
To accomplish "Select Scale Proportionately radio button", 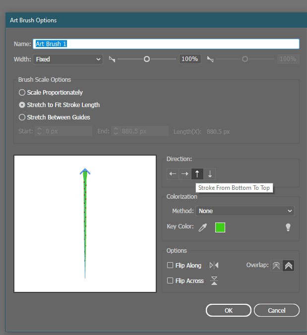I will pos(22,93).
